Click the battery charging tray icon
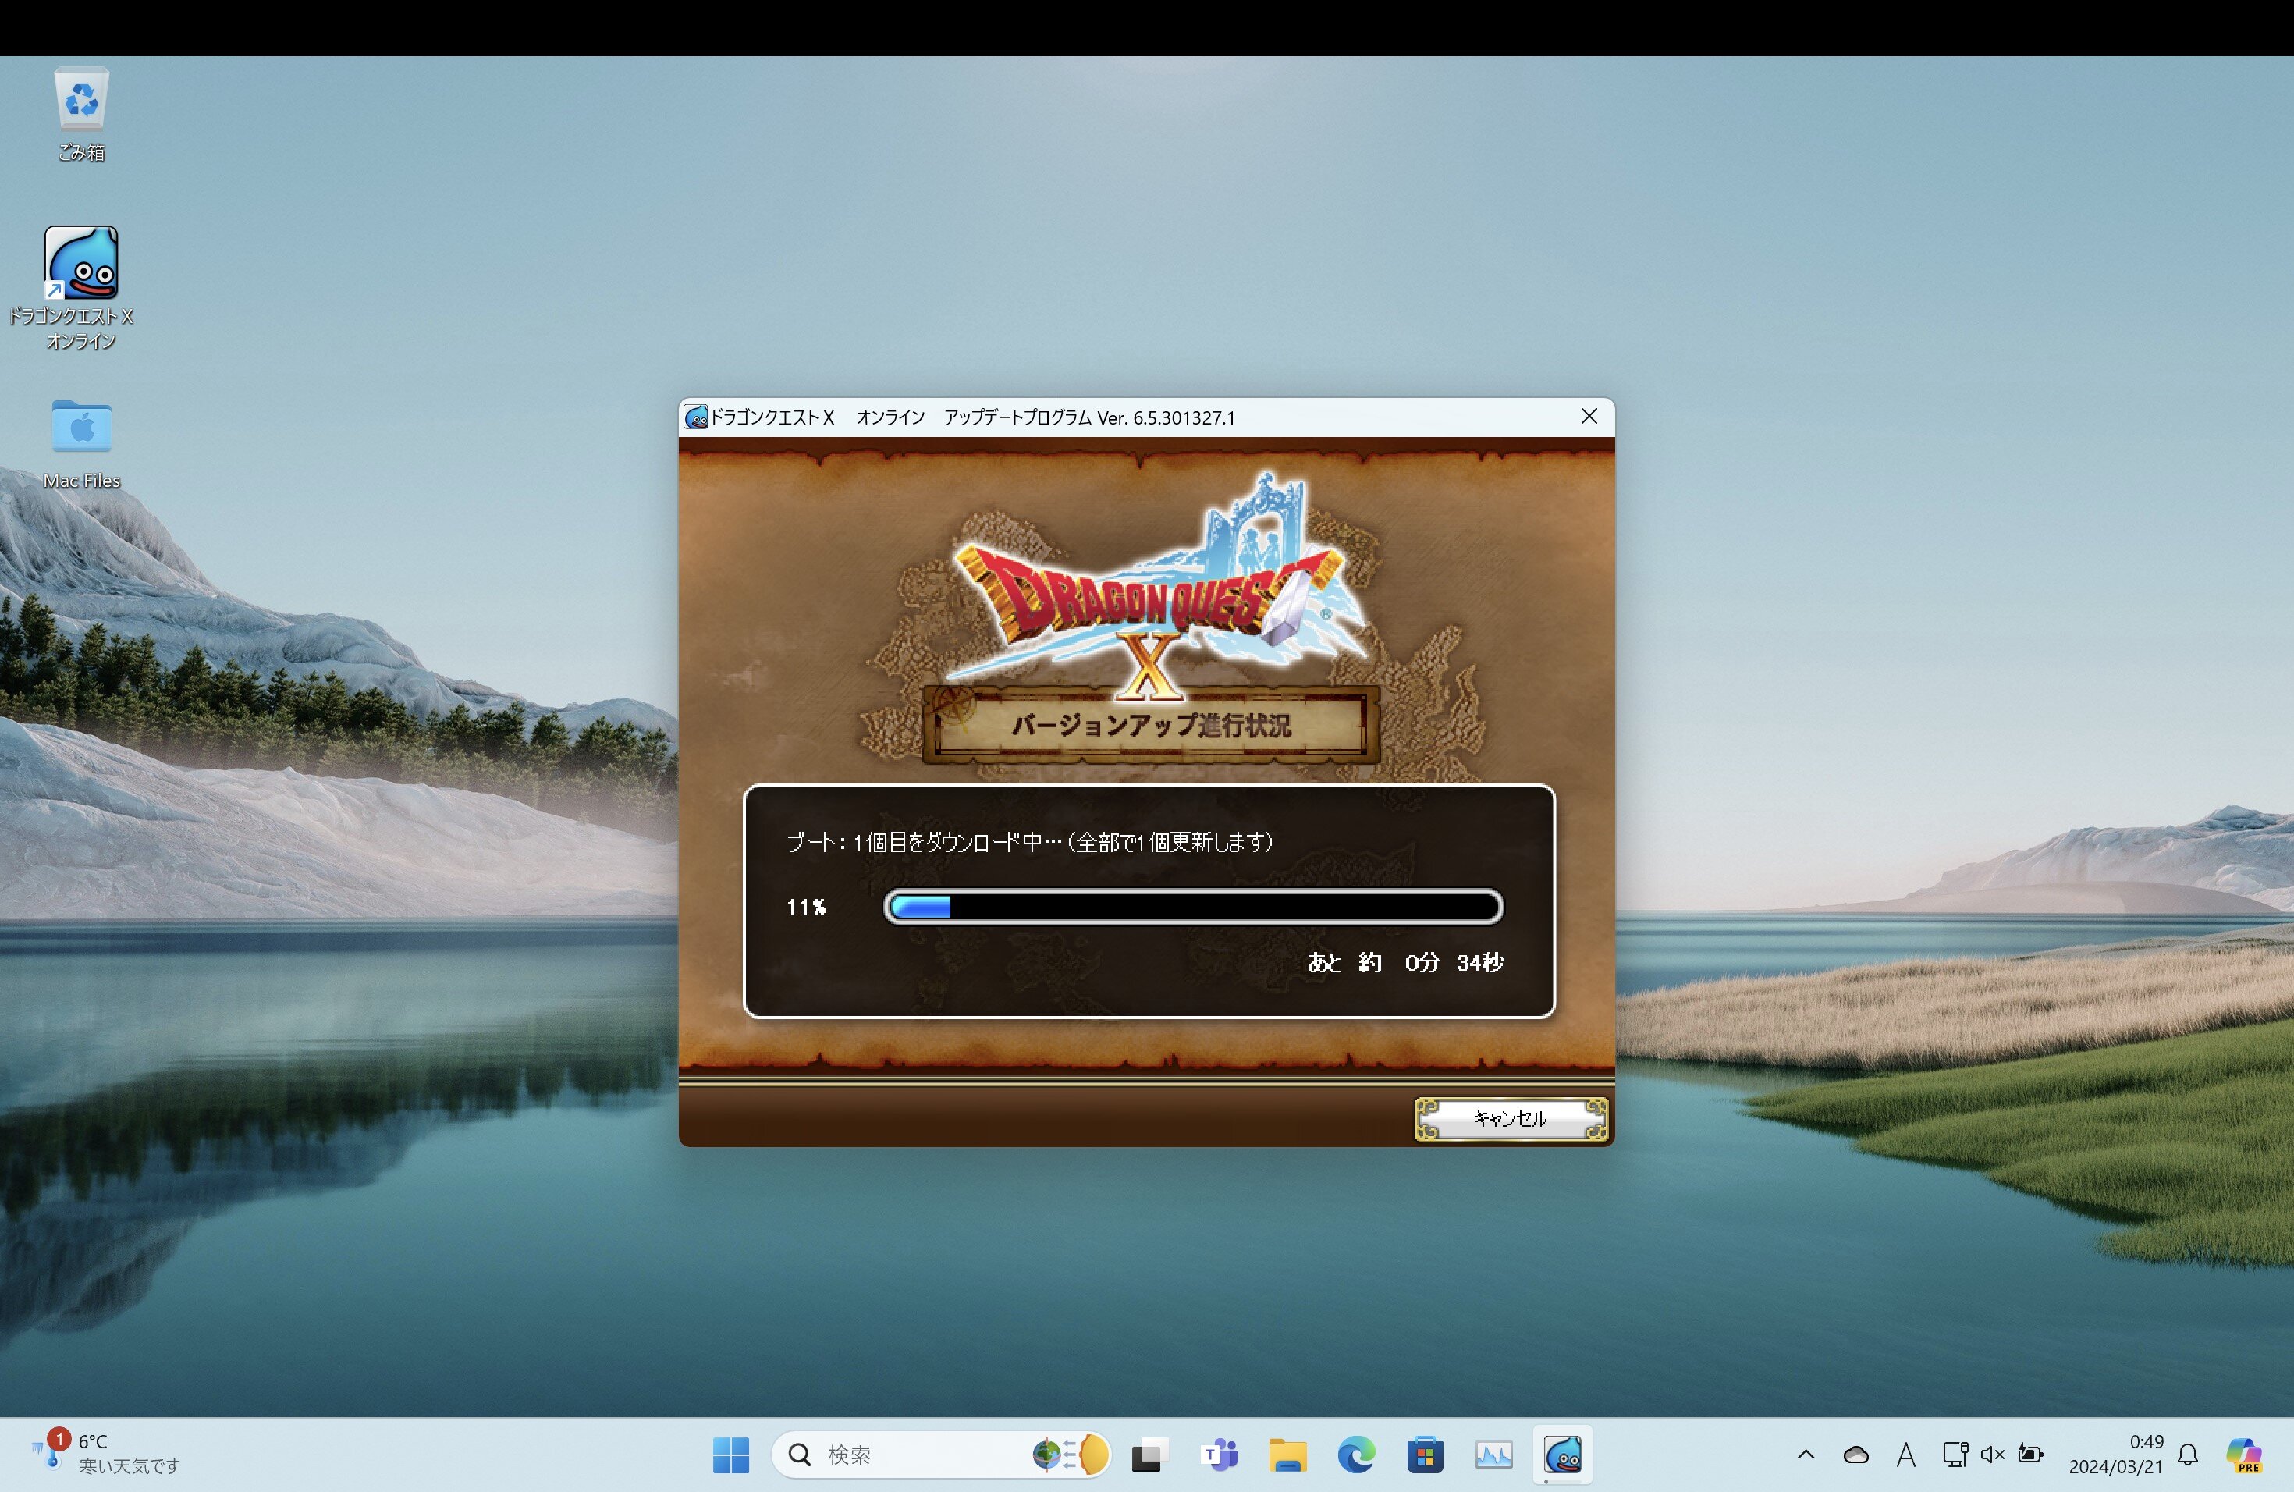The image size is (2294, 1492). (2031, 1455)
